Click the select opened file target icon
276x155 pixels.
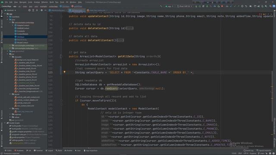29,10
